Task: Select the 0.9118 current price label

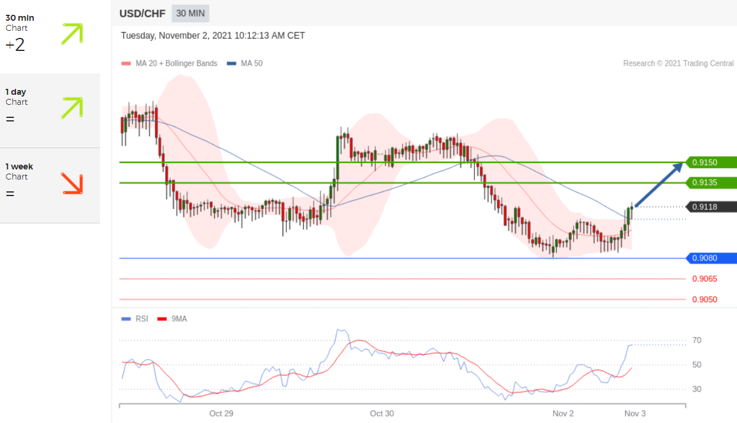Action: tap(710, 207)
